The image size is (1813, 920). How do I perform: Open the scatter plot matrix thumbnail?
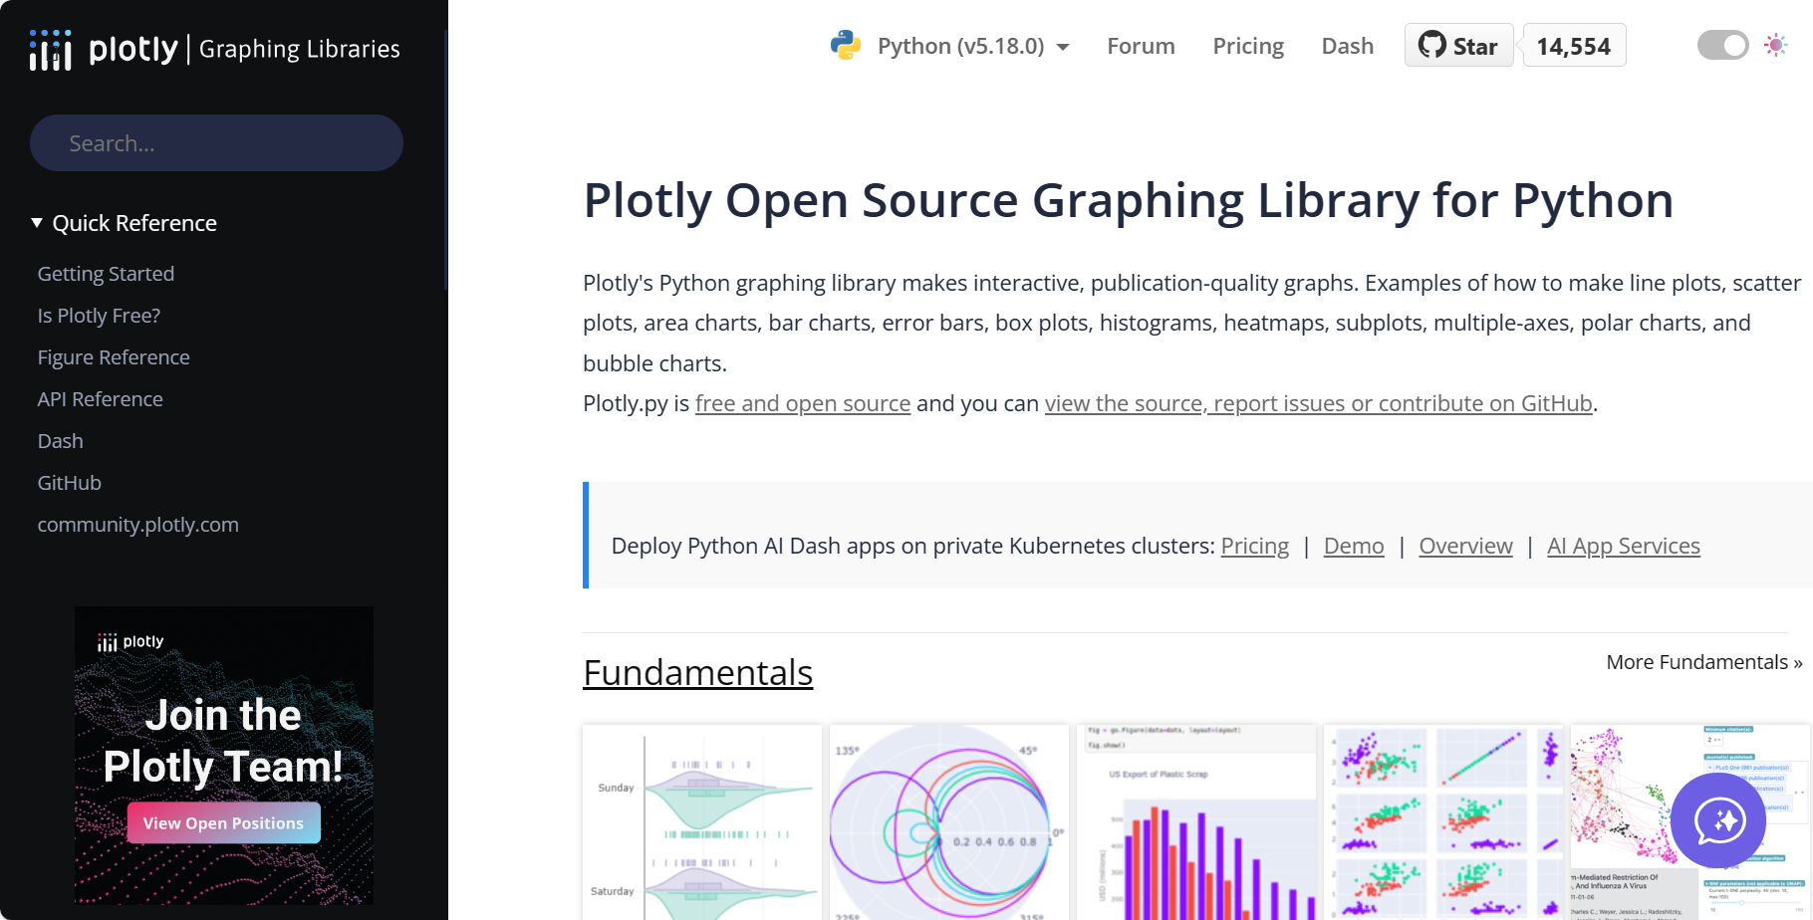(x=1443, y=822)
